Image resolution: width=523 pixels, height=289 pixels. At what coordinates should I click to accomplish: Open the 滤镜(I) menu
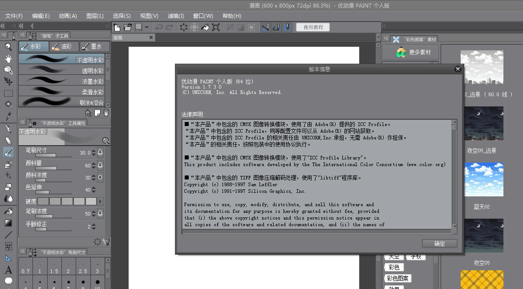pos(176,16)
